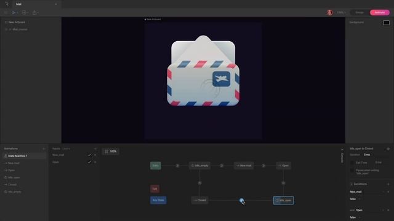The height and width of the screenshot is (221, 394).
Task: Select State Machine 1 in animations list
Action: tap(25, 156)
